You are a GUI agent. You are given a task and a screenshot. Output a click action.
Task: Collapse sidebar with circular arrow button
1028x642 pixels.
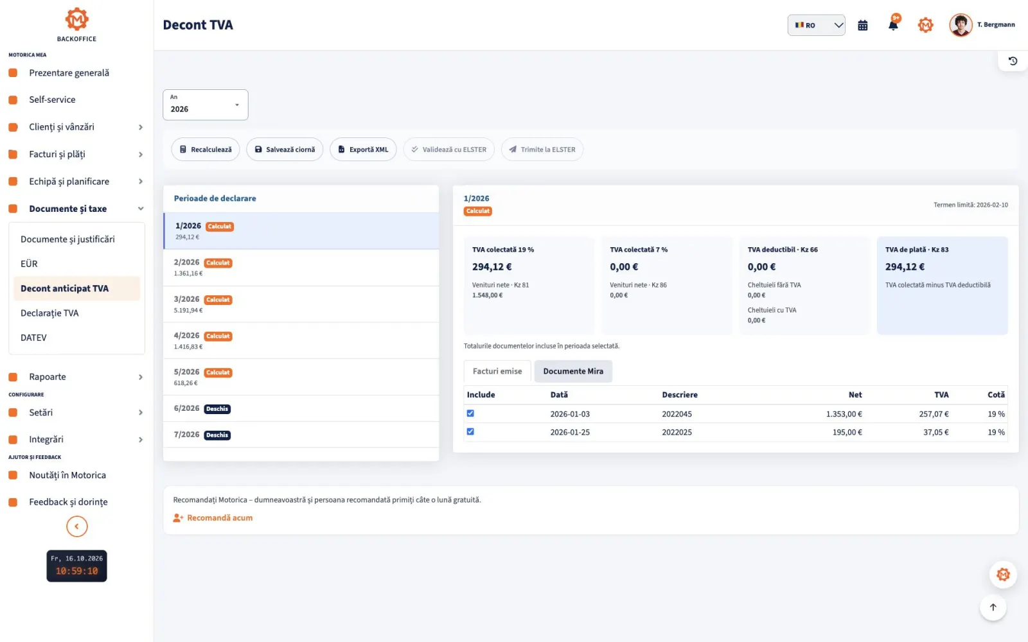click(76, 526)
